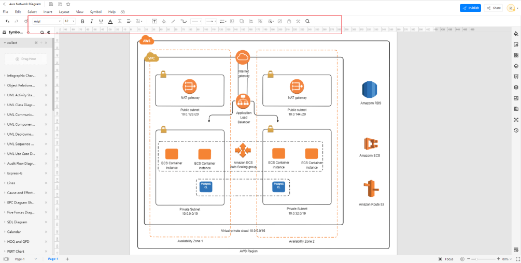This screenshot has height=263, width=521.
Task: Open the wrench tools icon
Action: (x=298, y=21)
